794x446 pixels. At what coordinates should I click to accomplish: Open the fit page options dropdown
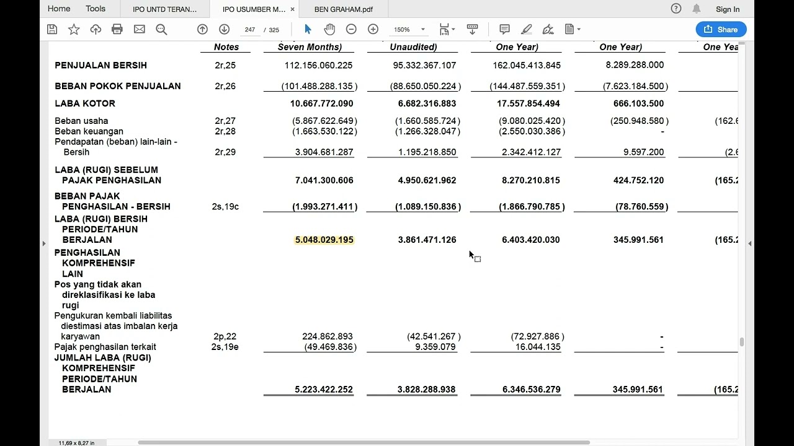(447, 29)
